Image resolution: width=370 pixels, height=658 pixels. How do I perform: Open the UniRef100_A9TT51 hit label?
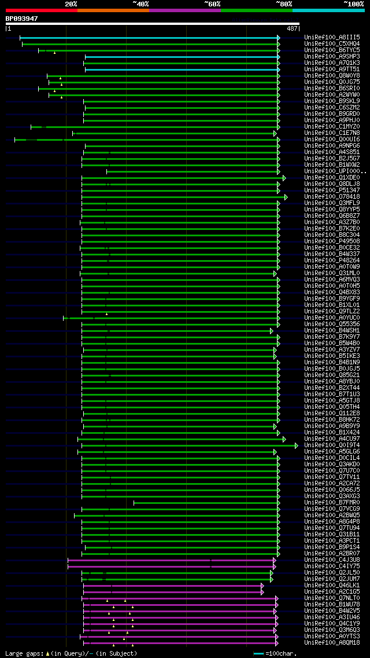point(332,70)
